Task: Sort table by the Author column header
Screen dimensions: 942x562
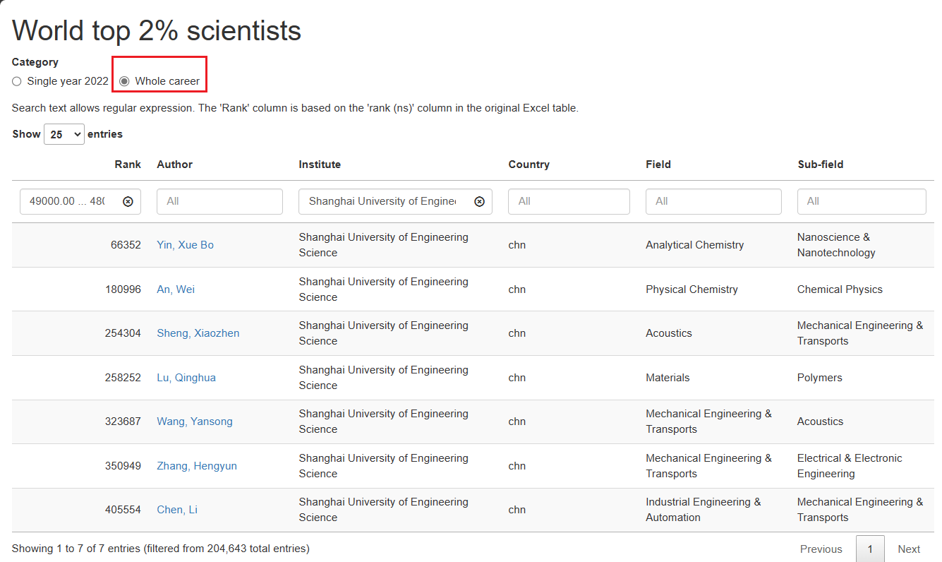Action: tap(174, 165)
